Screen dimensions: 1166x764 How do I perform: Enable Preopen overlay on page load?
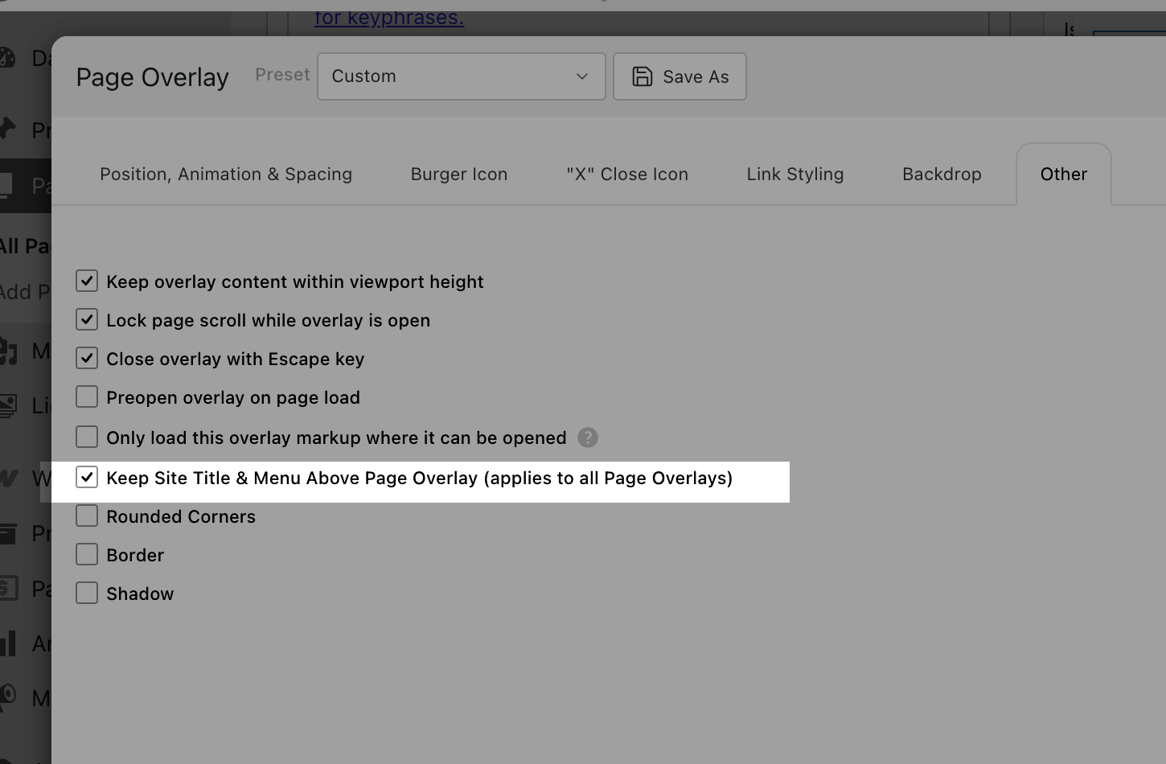(87, 396)
